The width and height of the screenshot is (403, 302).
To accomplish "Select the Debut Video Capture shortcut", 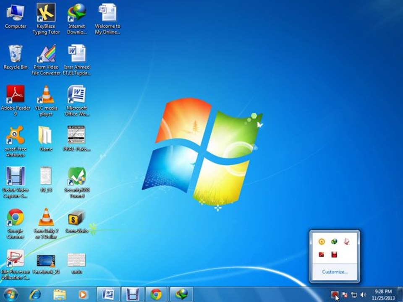I will [x=16, y=182].
